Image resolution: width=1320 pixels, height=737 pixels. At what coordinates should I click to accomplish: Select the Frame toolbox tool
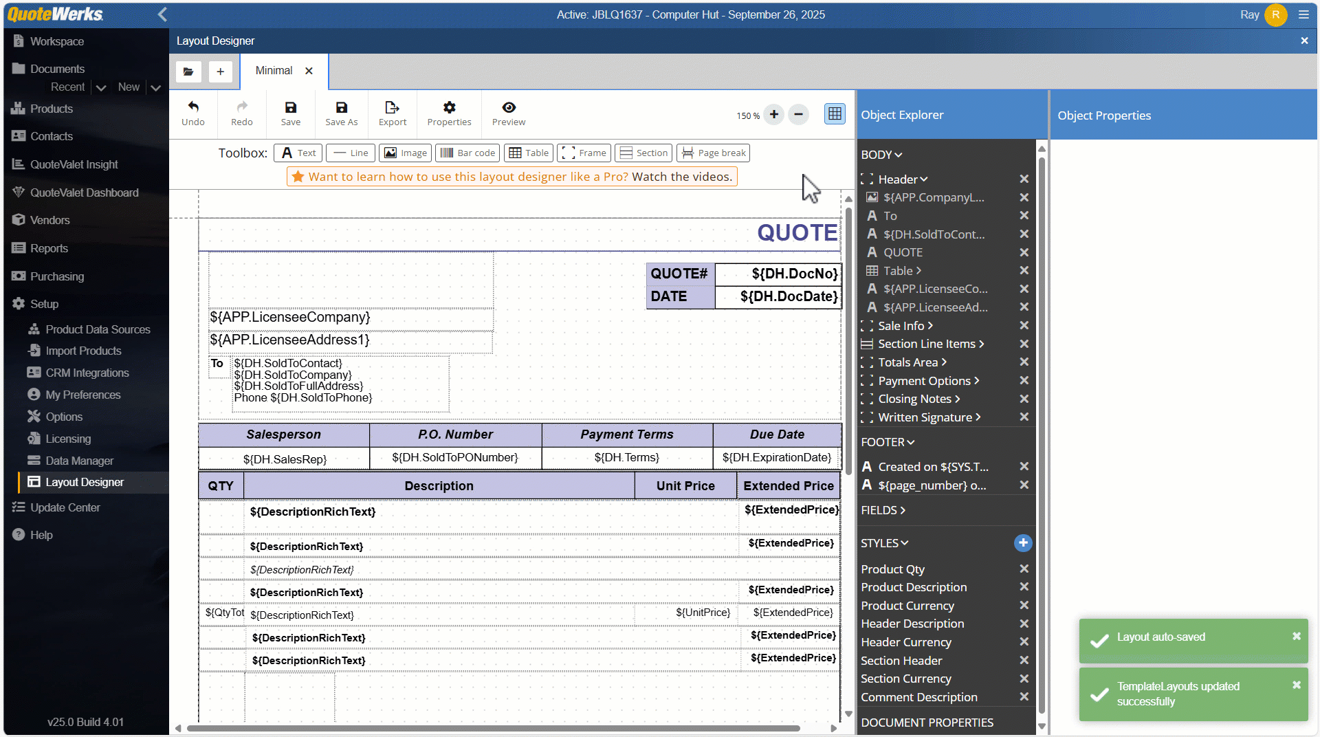(584, 153)
